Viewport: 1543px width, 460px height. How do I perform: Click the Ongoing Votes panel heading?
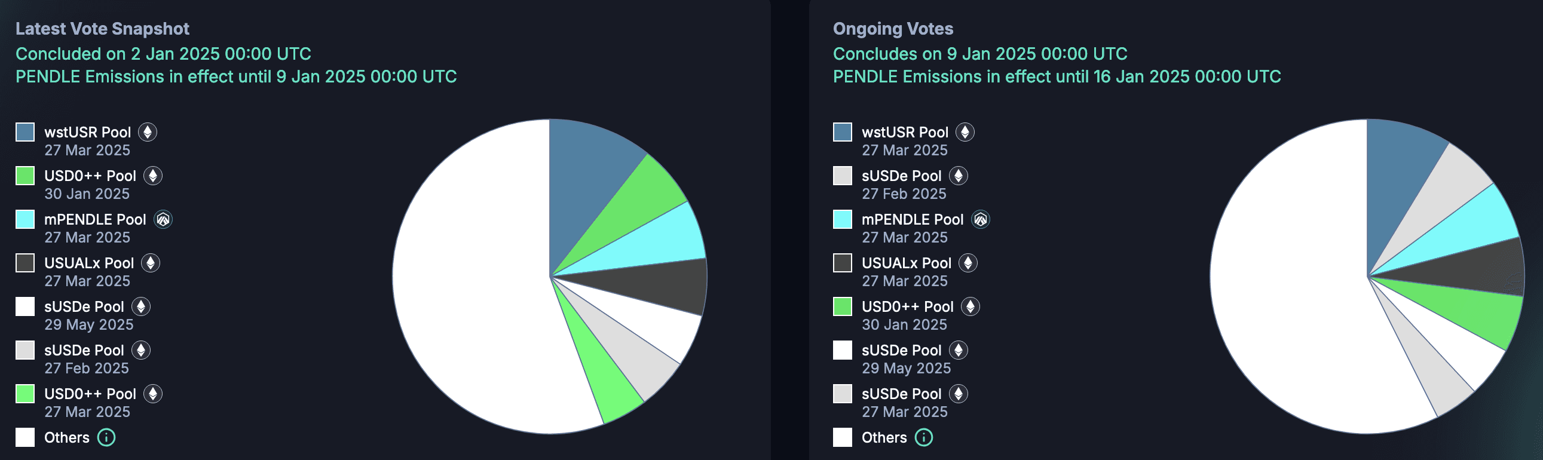click(892, 29)
